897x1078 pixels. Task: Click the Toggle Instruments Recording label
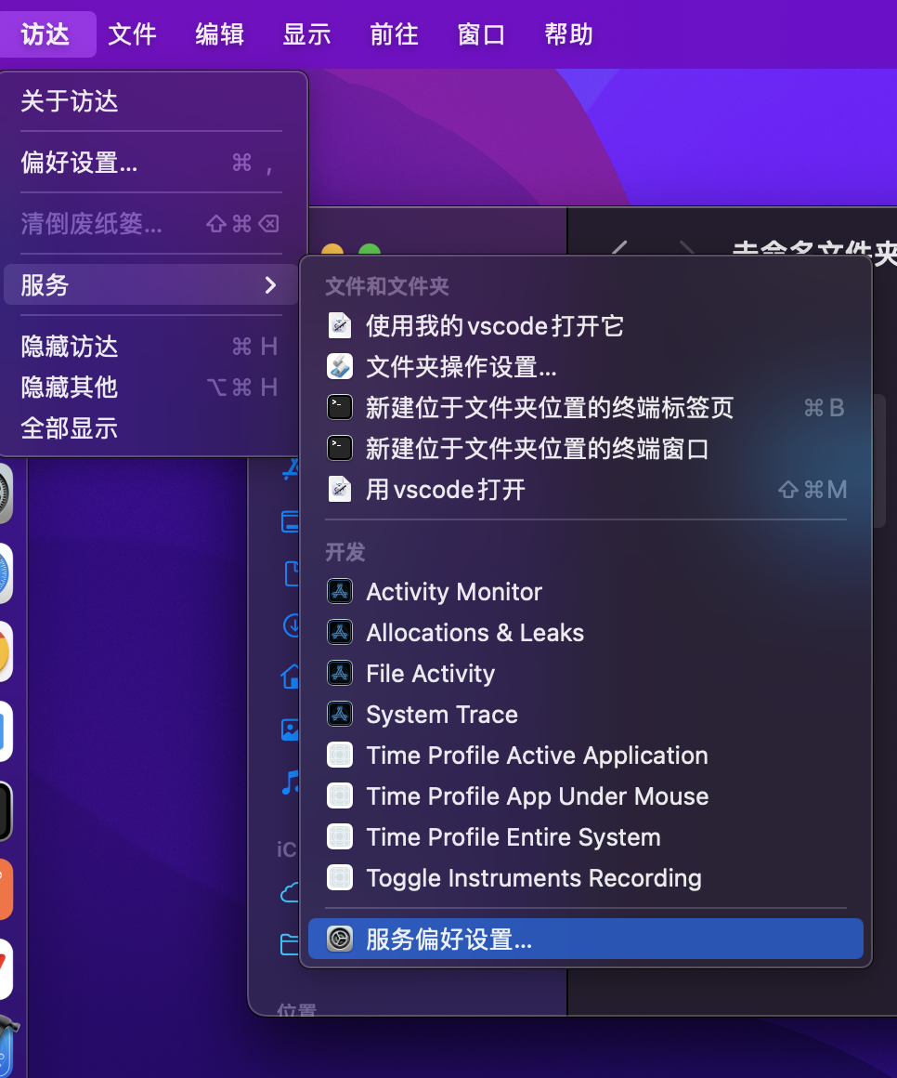click(x=534, y=878)
